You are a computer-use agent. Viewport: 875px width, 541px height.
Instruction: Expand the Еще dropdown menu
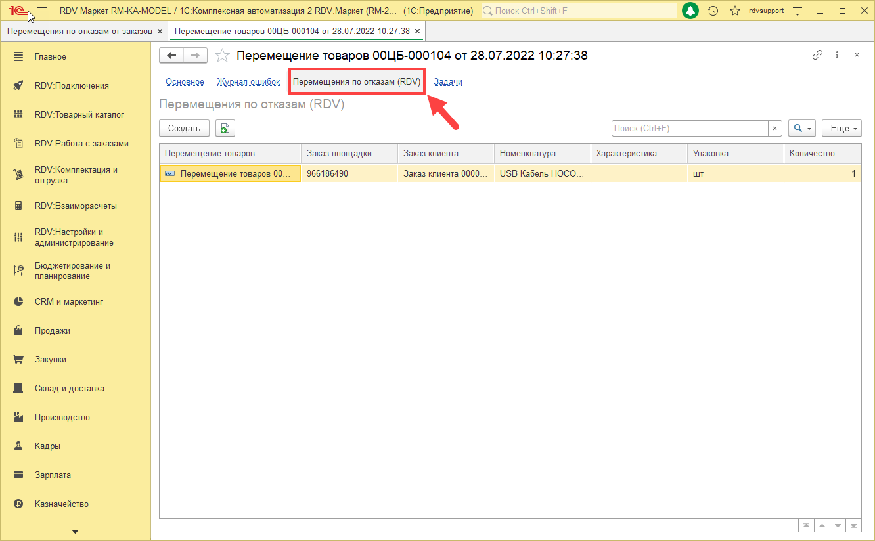pos(841,129)
